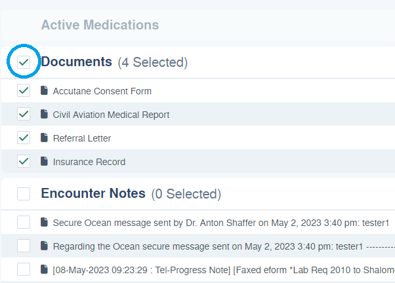The width and height of the screenshot is (395, 283).
Task: Click file icon beside Secure Ocean message note
Action: point(44,223)
